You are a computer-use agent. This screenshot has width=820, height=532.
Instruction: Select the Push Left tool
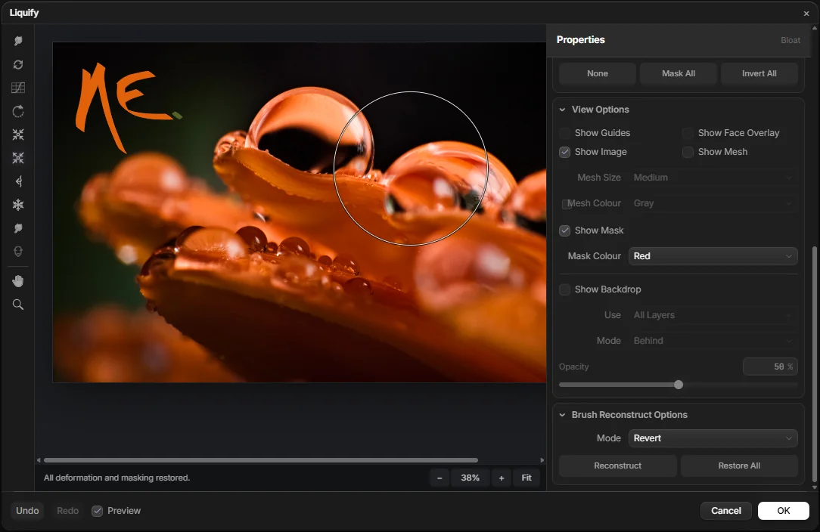click(18, 181)
